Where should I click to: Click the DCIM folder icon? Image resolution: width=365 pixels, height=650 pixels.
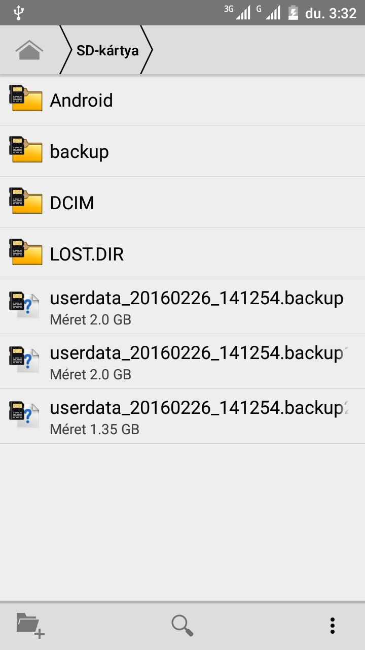click(x=25, y=201)
